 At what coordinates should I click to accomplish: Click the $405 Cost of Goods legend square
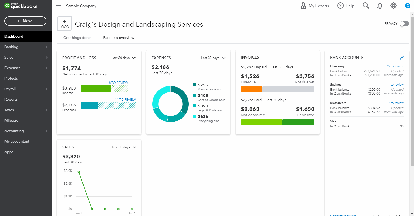195,95
